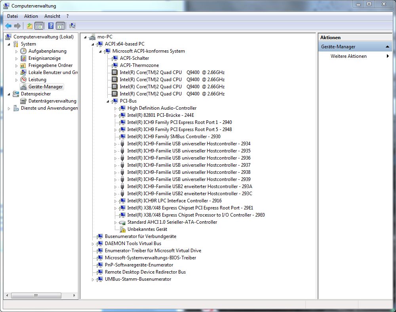Viewport: 396px width, 312px height.
Task: Click the Lokale Benutzer users icon
Action: click(x=23, y=72)
